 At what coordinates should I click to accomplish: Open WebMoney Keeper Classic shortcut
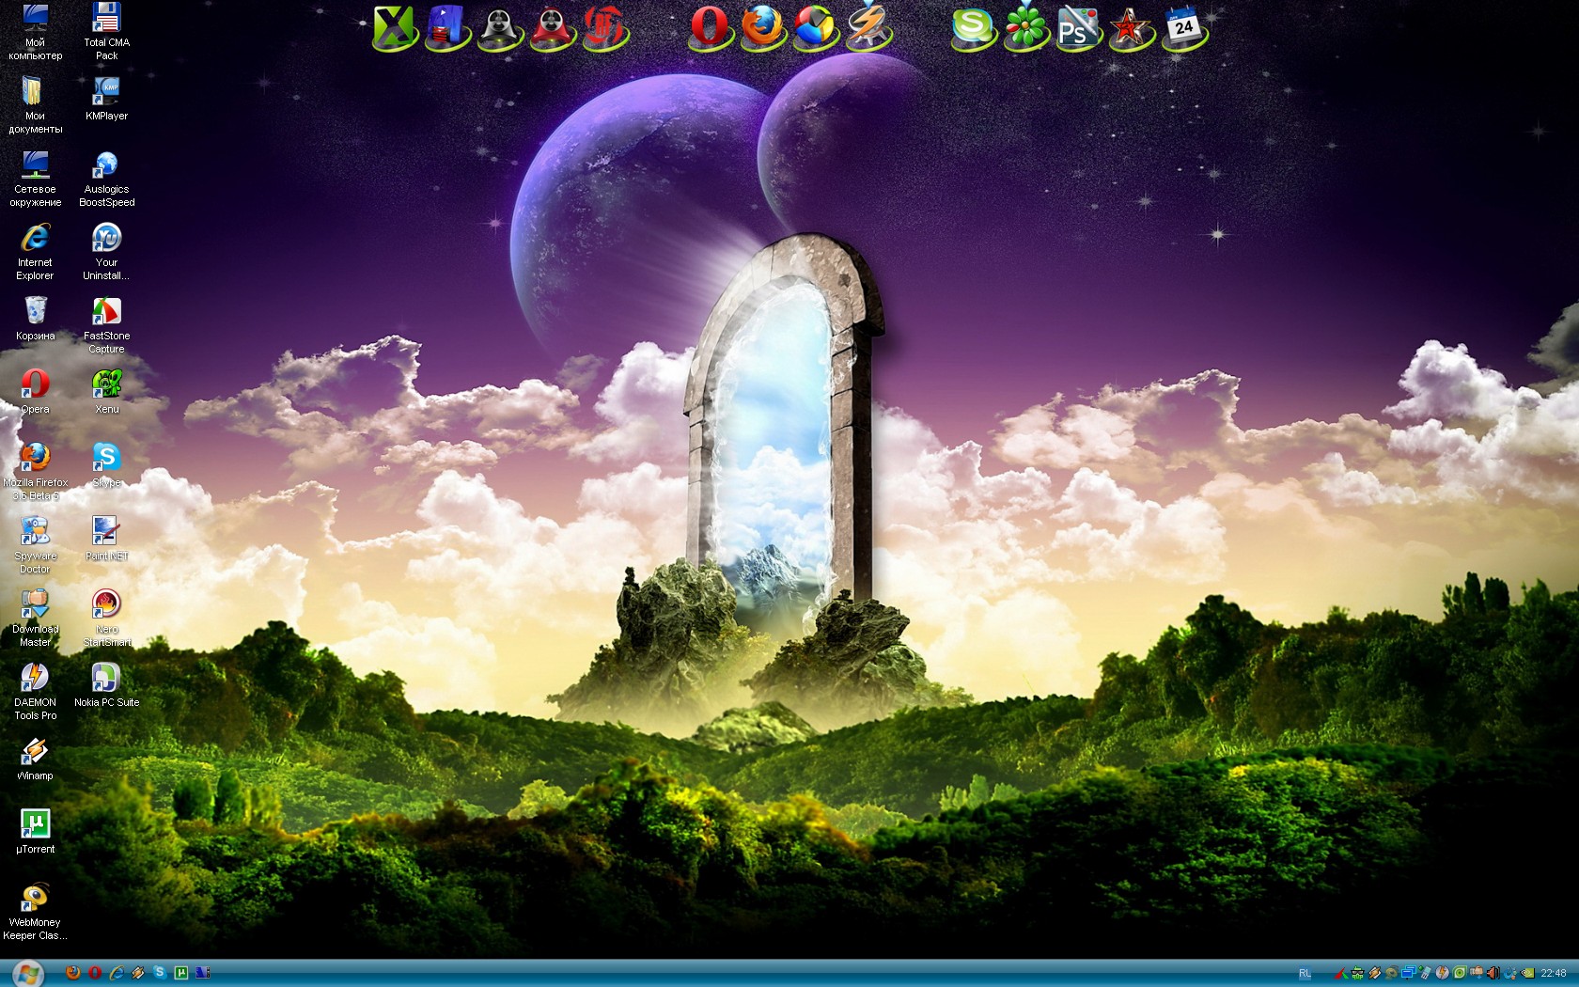(35, 899)
